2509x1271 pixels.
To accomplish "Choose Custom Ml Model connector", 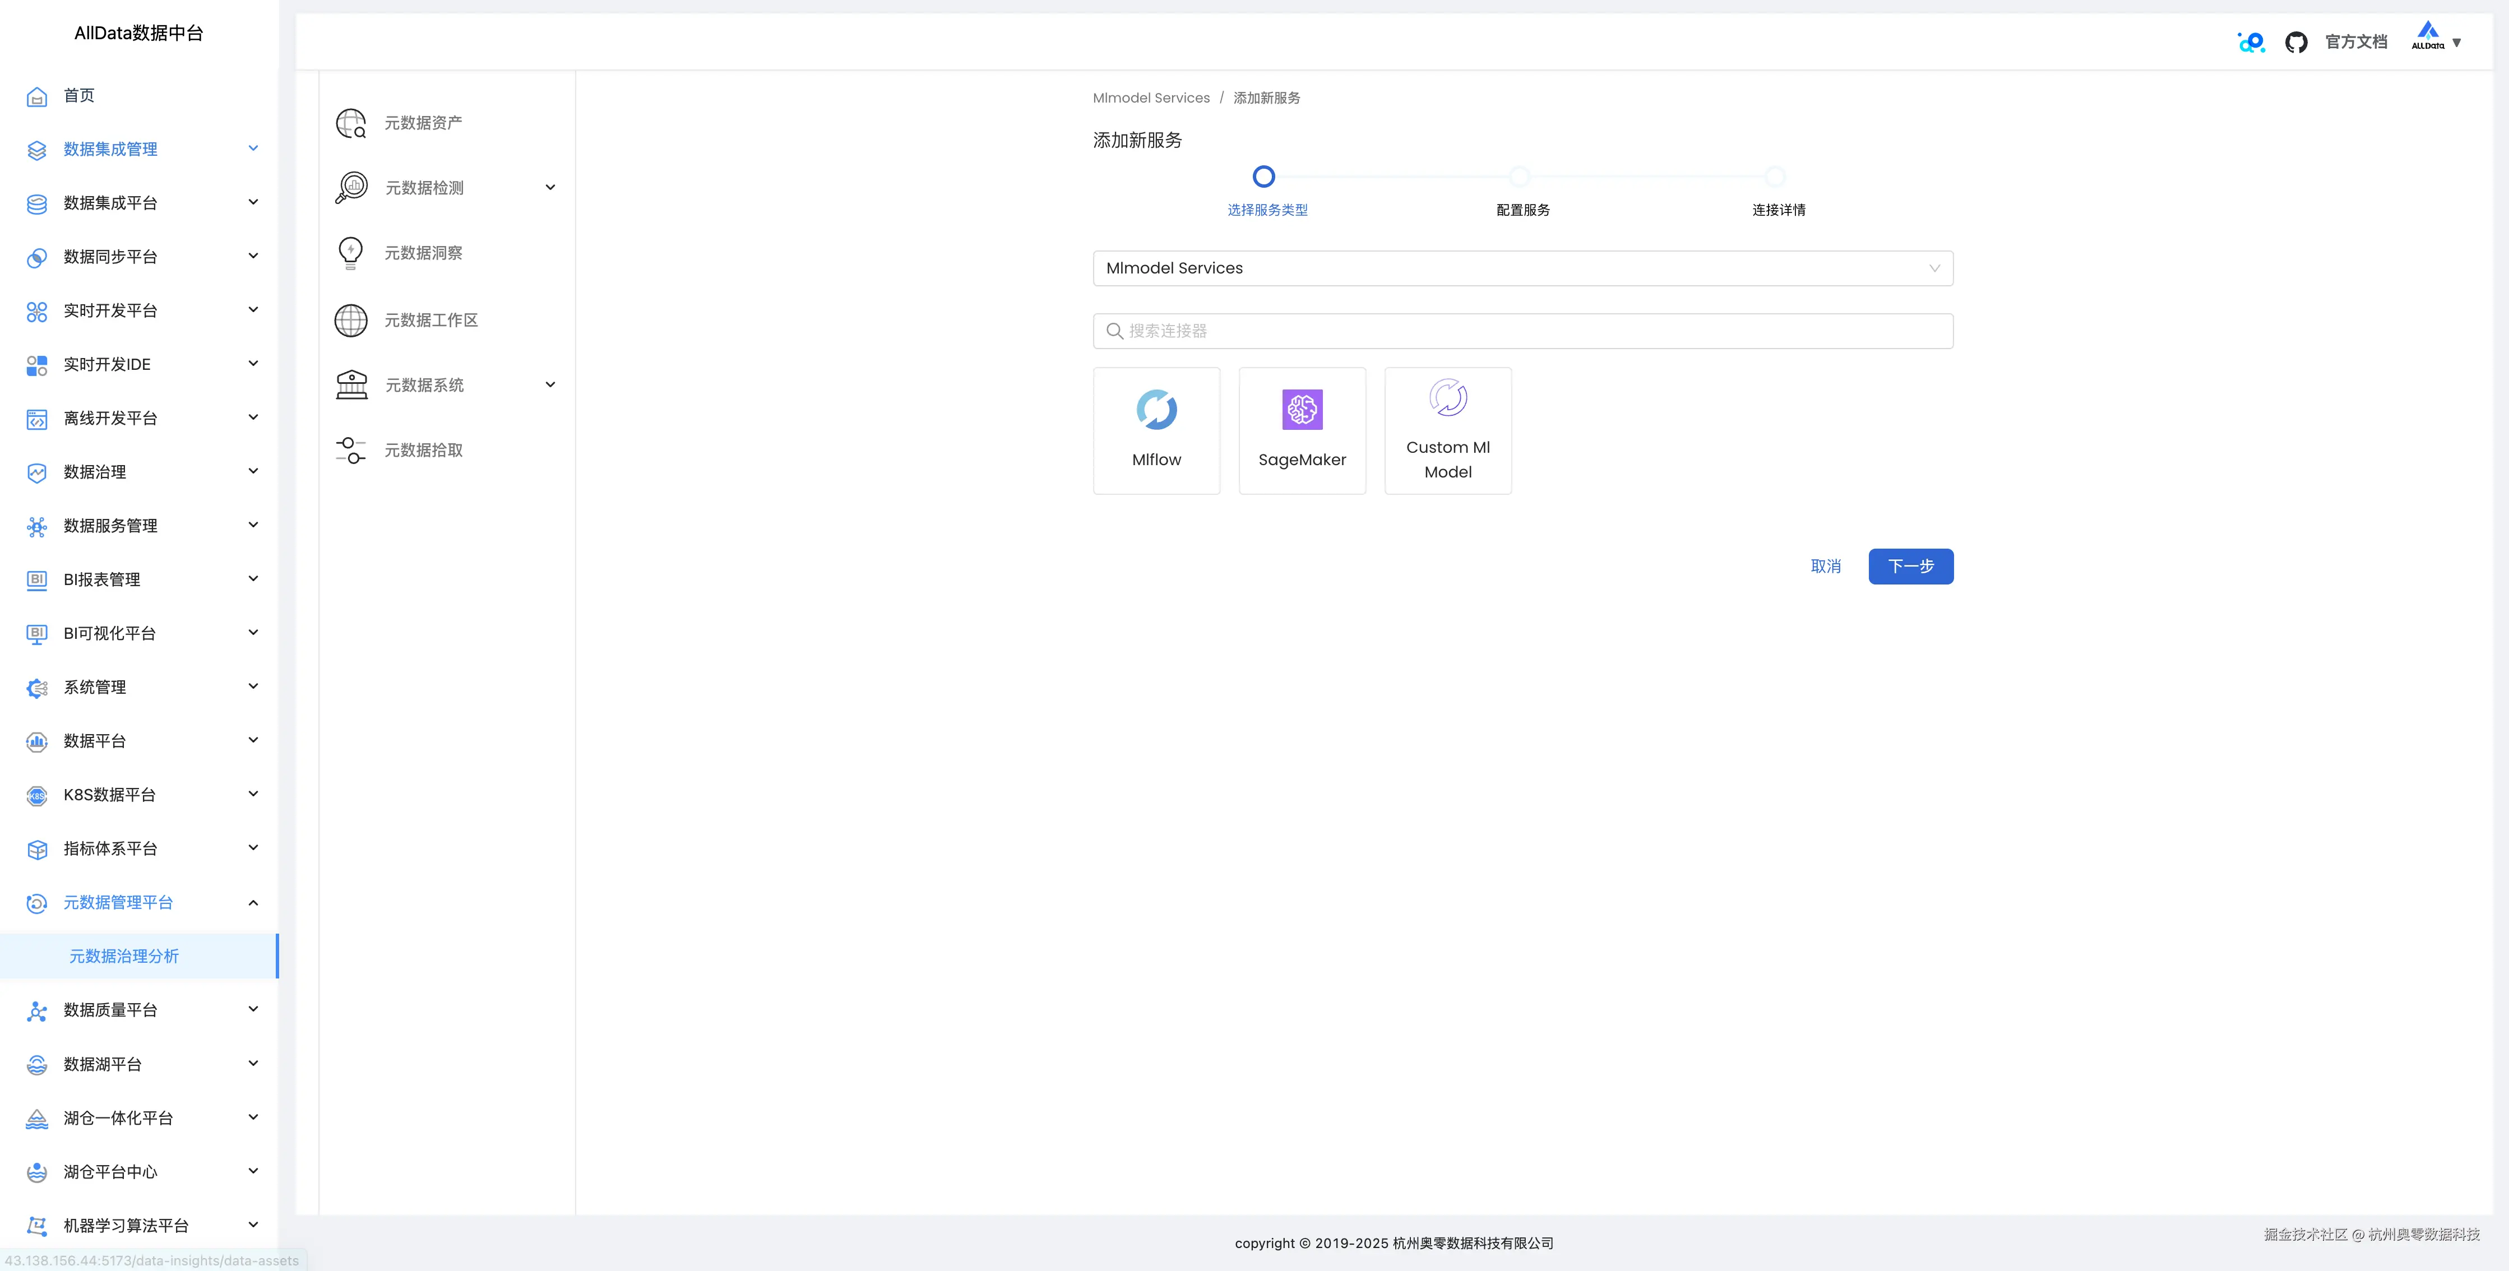I will pyautogui.click(x=1447, y=430).
